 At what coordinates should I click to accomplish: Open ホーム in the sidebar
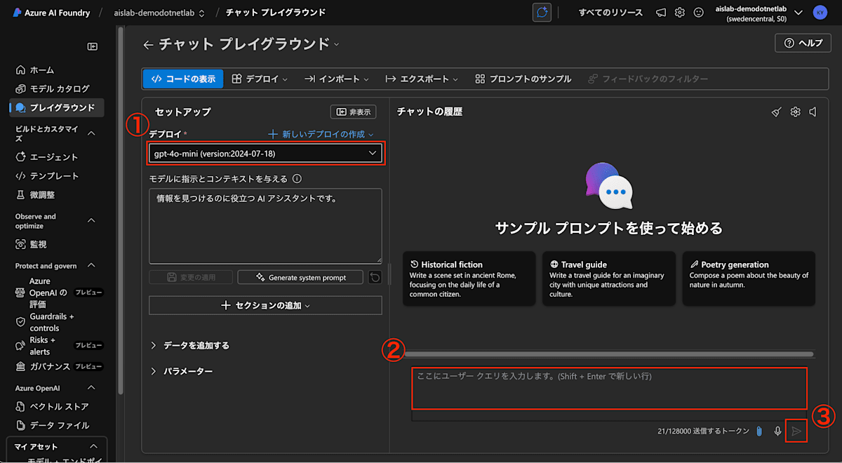[x=34, y=70]
